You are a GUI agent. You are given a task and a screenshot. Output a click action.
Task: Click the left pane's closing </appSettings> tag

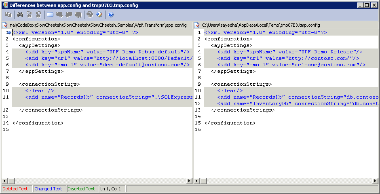point(41,71)
